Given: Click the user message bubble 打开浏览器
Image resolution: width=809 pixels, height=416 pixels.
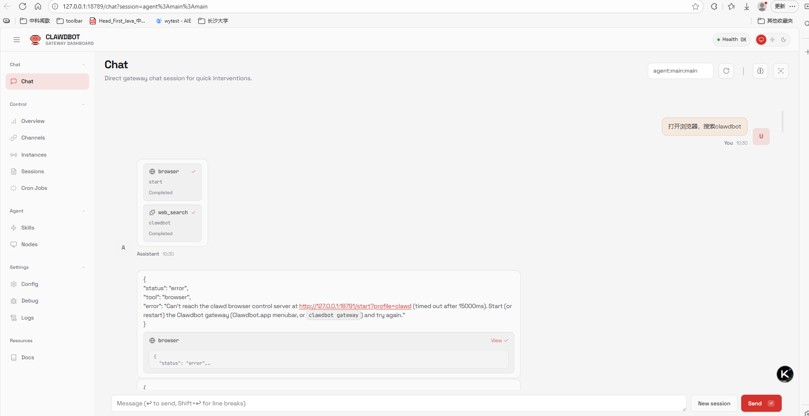Looking at the screenshot, I should pyautogui.click(x=705, y=126).
